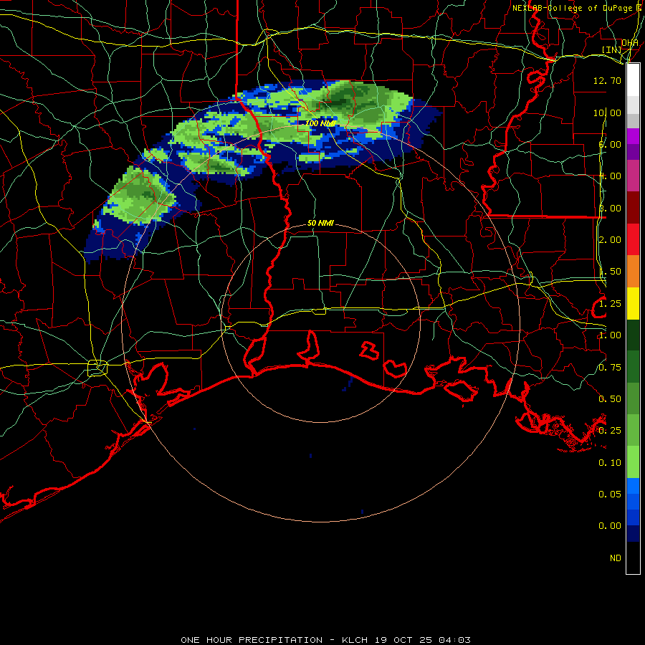This screenshot has height=645, width=645.
Task: Click the 0.05 legend value
Action: [x=610, y=494]
